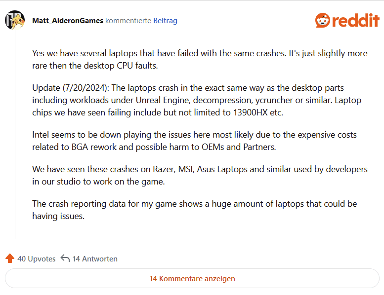Click Matt_AlderonGames profile avatar
This screenshot has width=384, height=295.
point(15,20)
